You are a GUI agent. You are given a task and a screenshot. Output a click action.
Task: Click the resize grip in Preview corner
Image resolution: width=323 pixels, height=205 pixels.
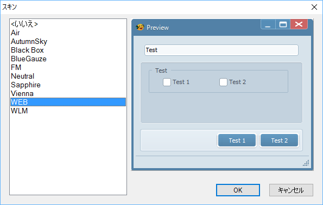point(306,163)
